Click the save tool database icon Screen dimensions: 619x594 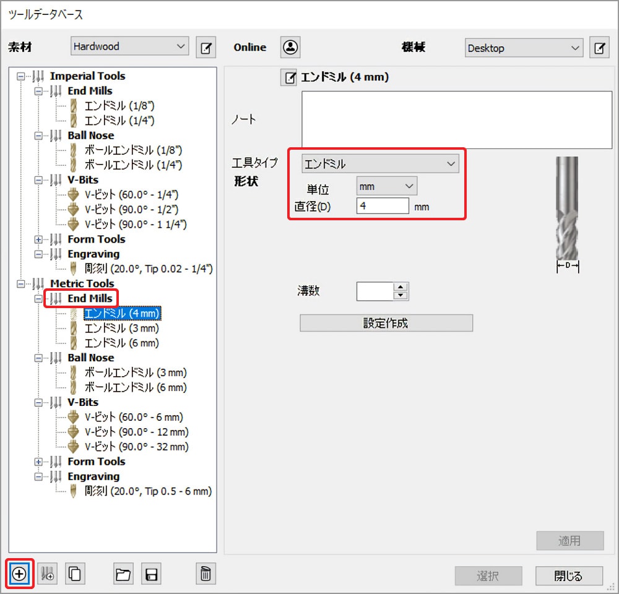click(150, 574)
